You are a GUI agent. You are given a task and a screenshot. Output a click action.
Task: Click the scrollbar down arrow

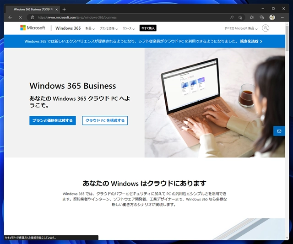287,238
